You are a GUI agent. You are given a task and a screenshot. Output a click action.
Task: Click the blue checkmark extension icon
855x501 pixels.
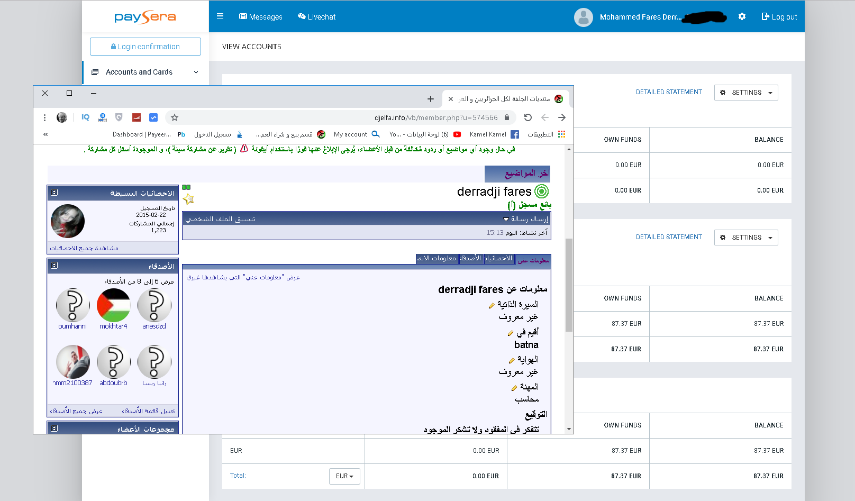[x=153, y=117]
